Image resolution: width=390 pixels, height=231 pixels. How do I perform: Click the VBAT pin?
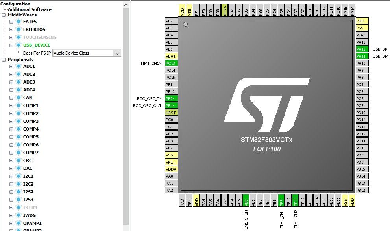pyautogui.click(x=171, y=56)
